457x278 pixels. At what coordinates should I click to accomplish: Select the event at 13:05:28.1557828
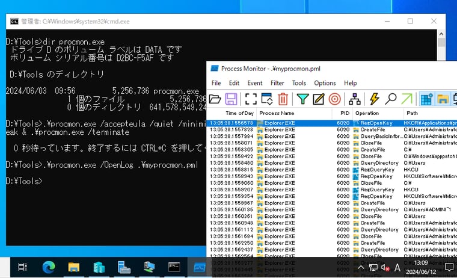pos(332,129)
